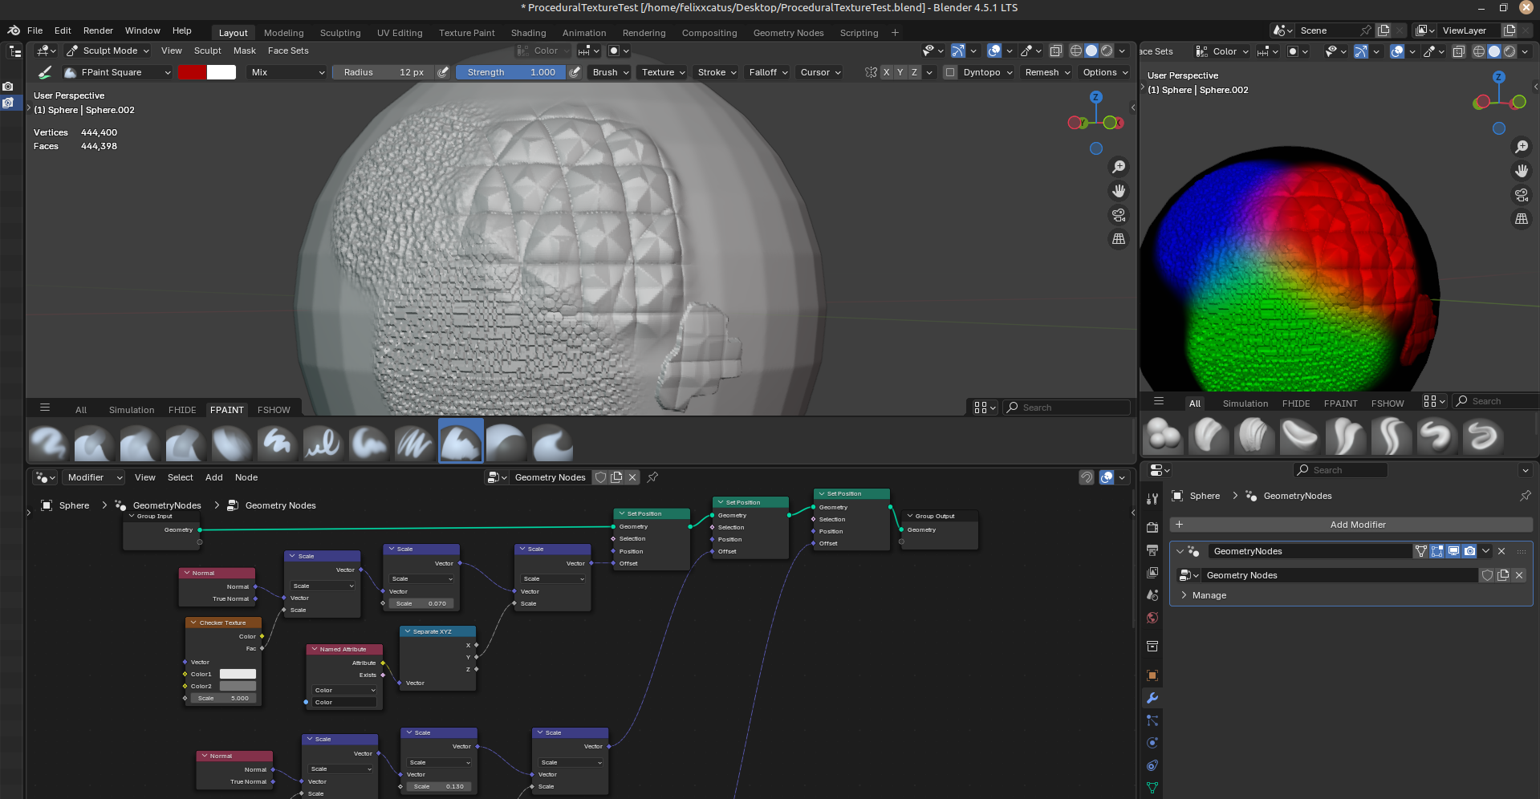The width and height of the screenshot is (1540, 799).
Task: Unlink Geometry Nodes group in node editor header
Action: pyautogui.click(x=632, y=477)
